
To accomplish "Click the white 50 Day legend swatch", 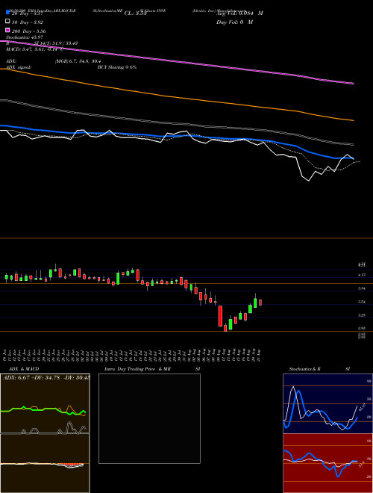I will pos(7,22).
